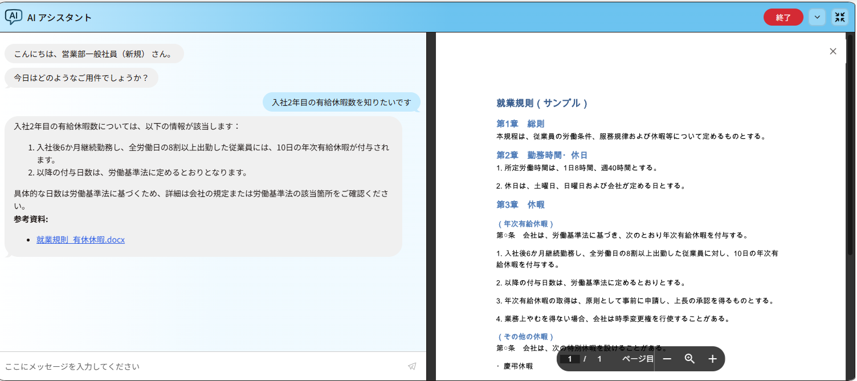Click the magnifier zoom icon in the viewer toolbar
Viewport: 857px width, 381px height.
coord(689,359)
